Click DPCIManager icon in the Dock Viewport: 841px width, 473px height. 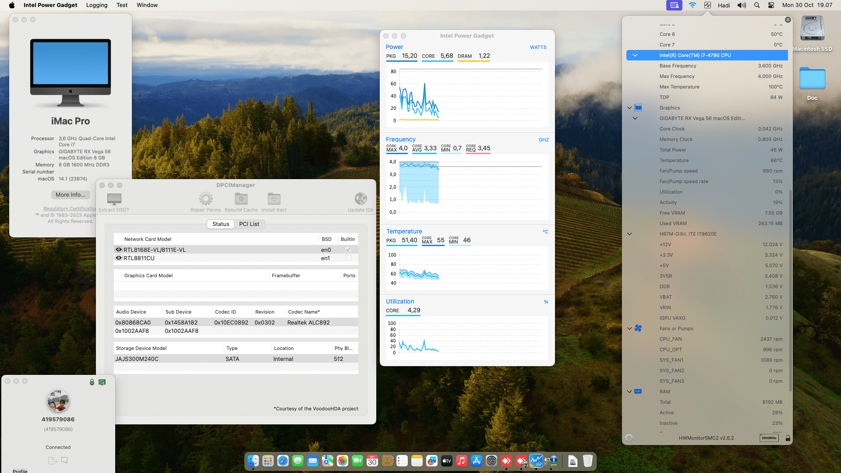(x=551, y=461)
